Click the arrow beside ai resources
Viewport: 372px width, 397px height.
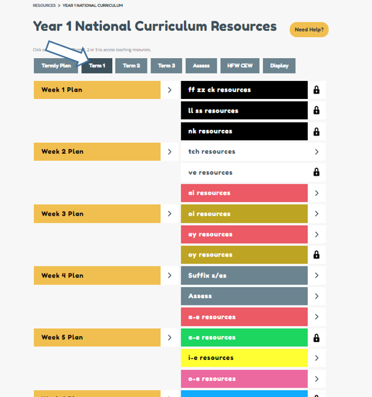[x=316, y=193]
